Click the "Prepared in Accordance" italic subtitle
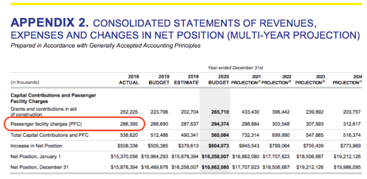Screen dimensions: 367x179 pyautogui.click(x=106, y=45)
